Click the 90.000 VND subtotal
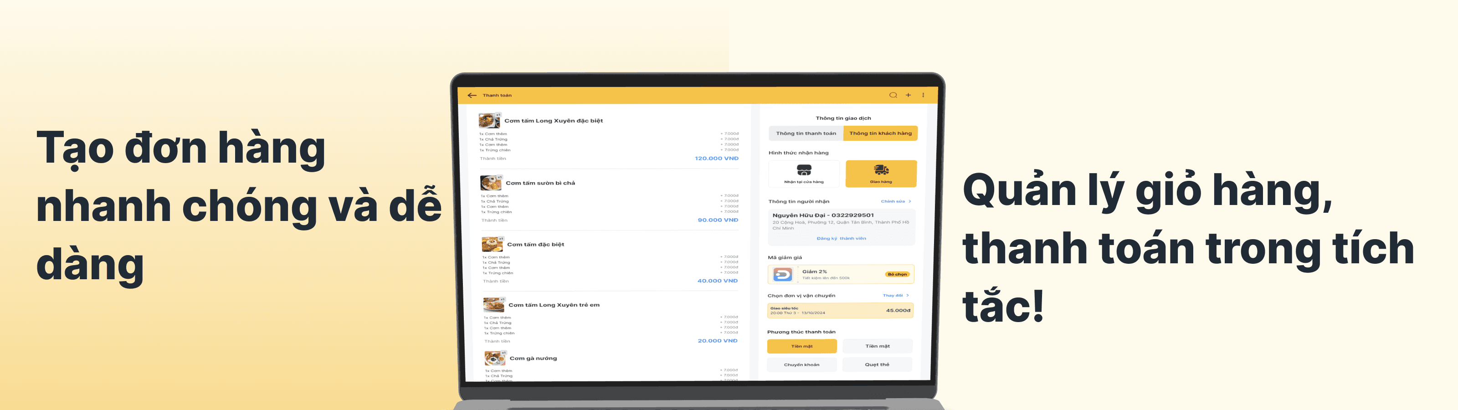The image size is (1458, 410). coord(718,220)
